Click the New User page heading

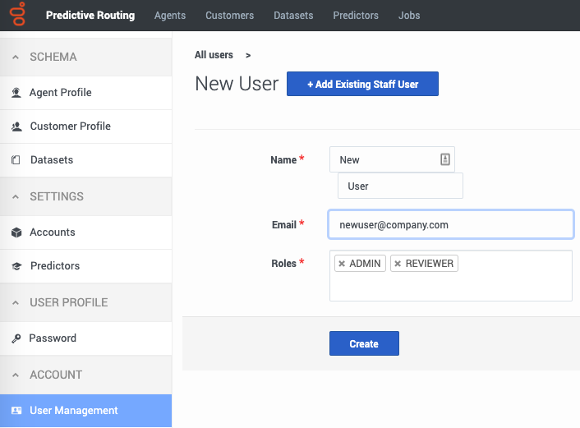click(237, 84)
